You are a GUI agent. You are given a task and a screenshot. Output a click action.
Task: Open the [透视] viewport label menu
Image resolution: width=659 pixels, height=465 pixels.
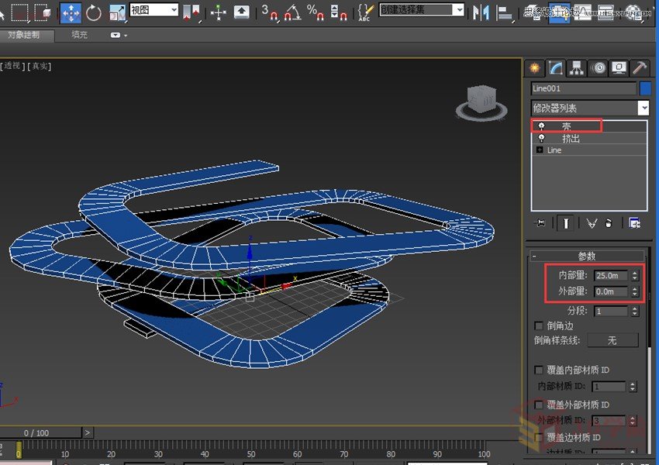point(12,66)
